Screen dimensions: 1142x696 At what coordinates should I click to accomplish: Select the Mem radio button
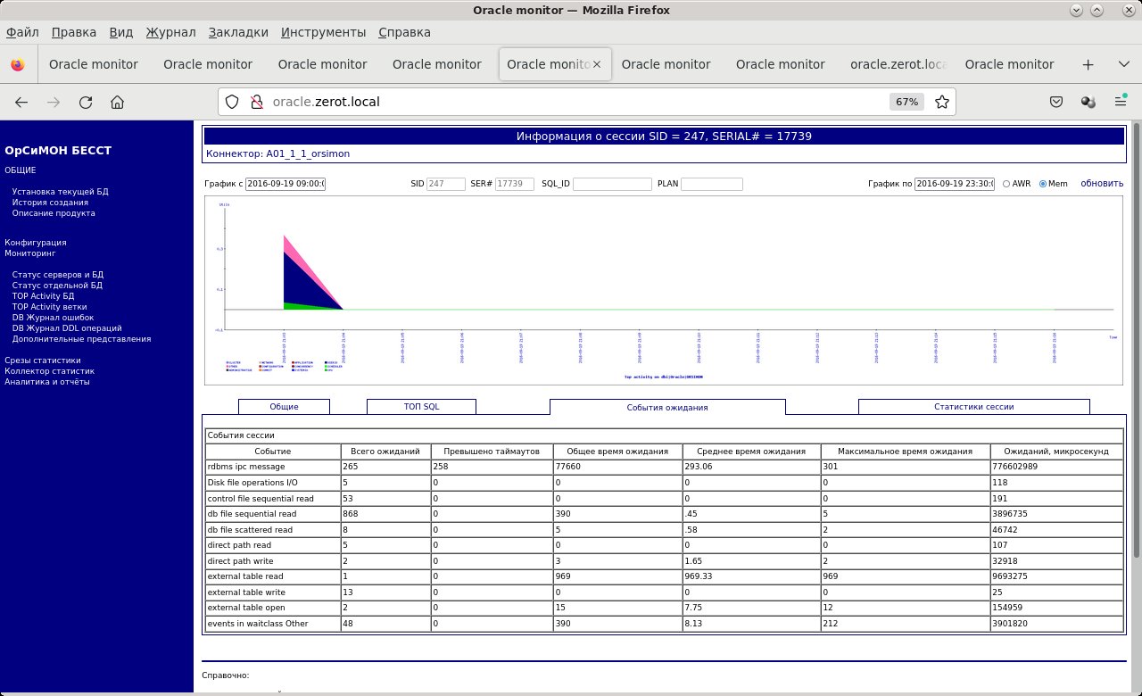(1043, 184)
